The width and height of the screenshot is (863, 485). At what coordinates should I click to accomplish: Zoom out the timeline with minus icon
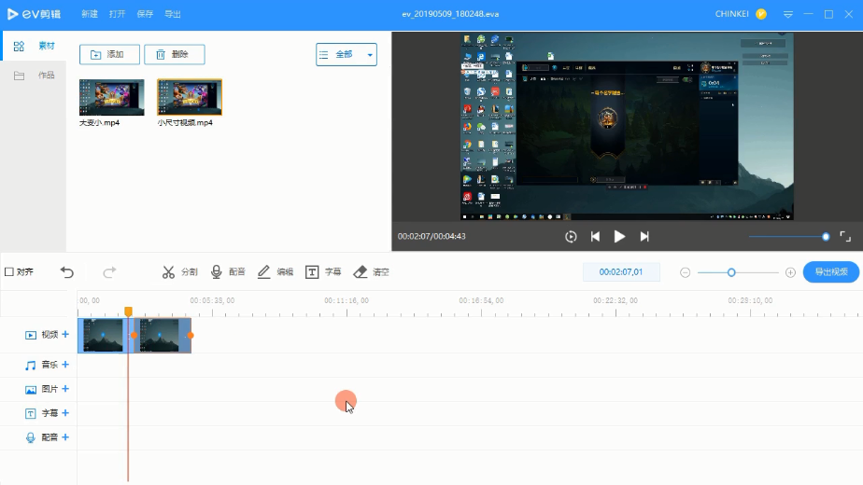coord(686,272)
